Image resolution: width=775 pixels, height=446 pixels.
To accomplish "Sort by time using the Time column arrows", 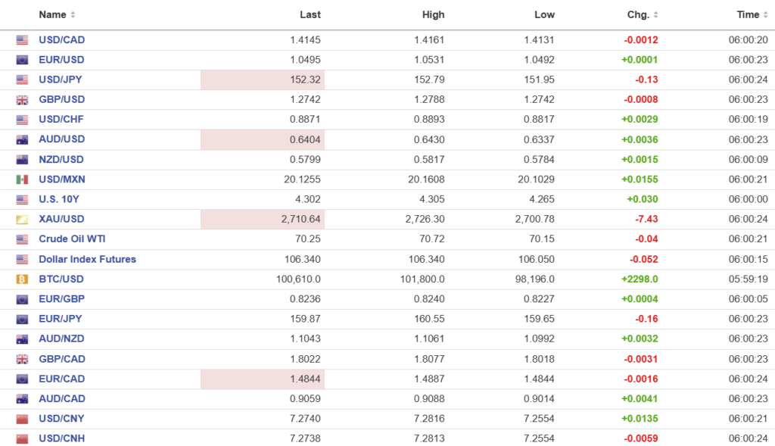I will [765, 15].
